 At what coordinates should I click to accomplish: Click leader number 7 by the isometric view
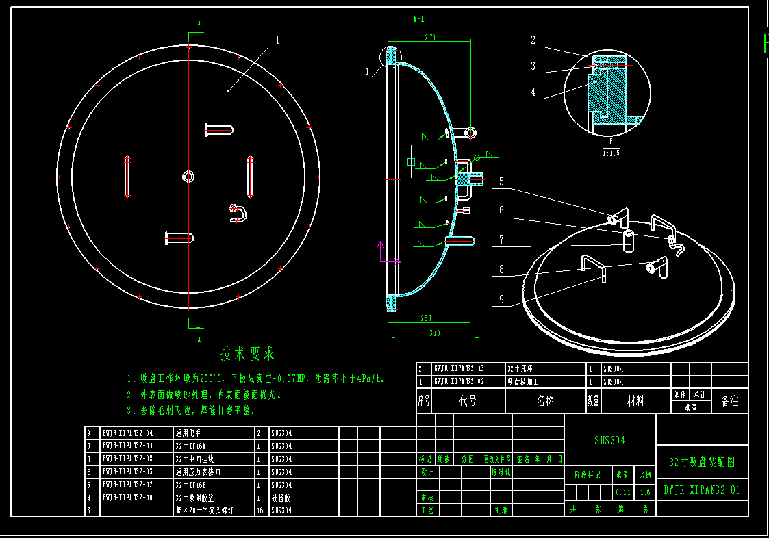click(501, 240)
